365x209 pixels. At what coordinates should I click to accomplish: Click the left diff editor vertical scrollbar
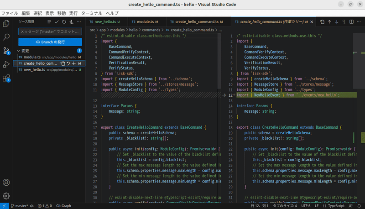(x=219, y=61)
